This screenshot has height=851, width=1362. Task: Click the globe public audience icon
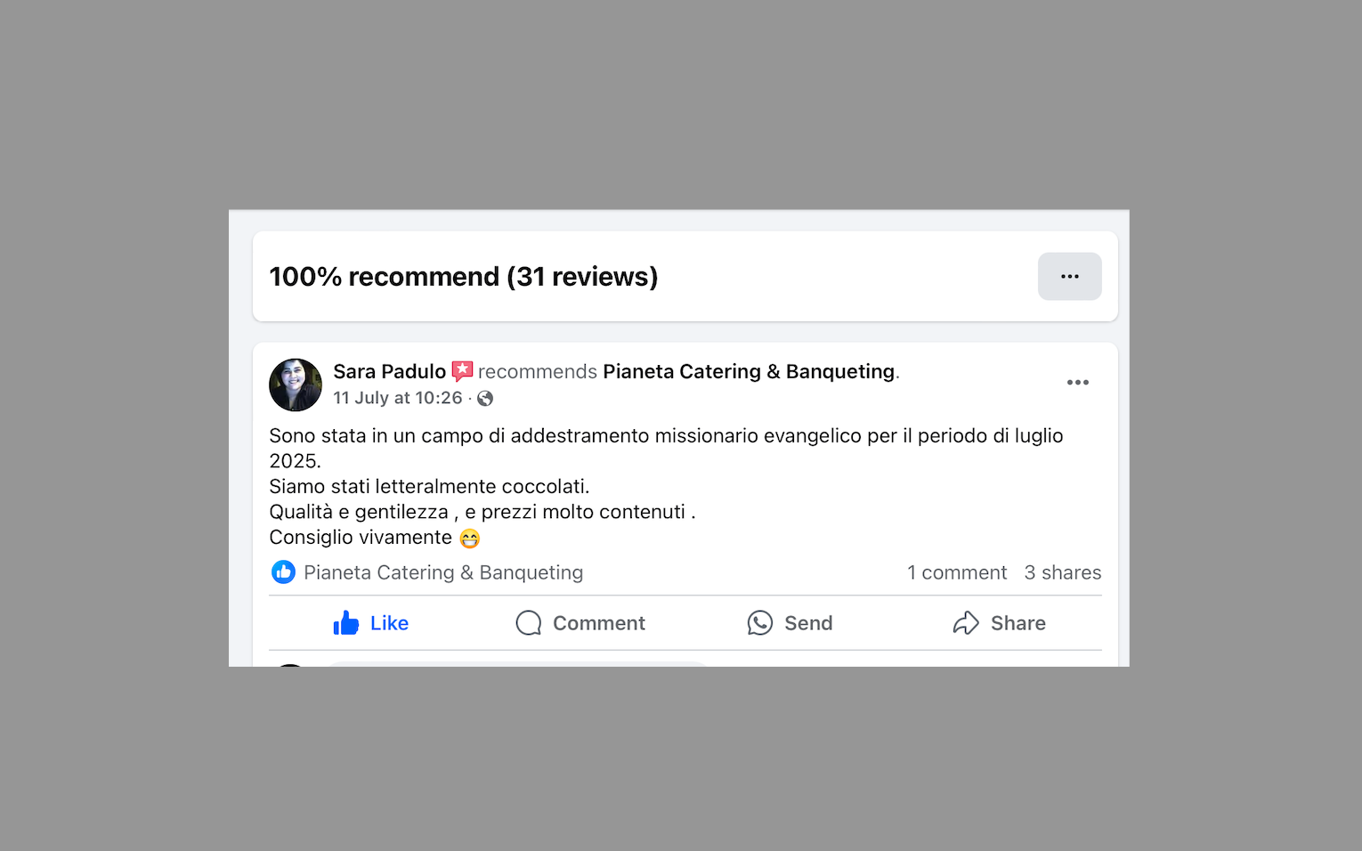(485, 399)
